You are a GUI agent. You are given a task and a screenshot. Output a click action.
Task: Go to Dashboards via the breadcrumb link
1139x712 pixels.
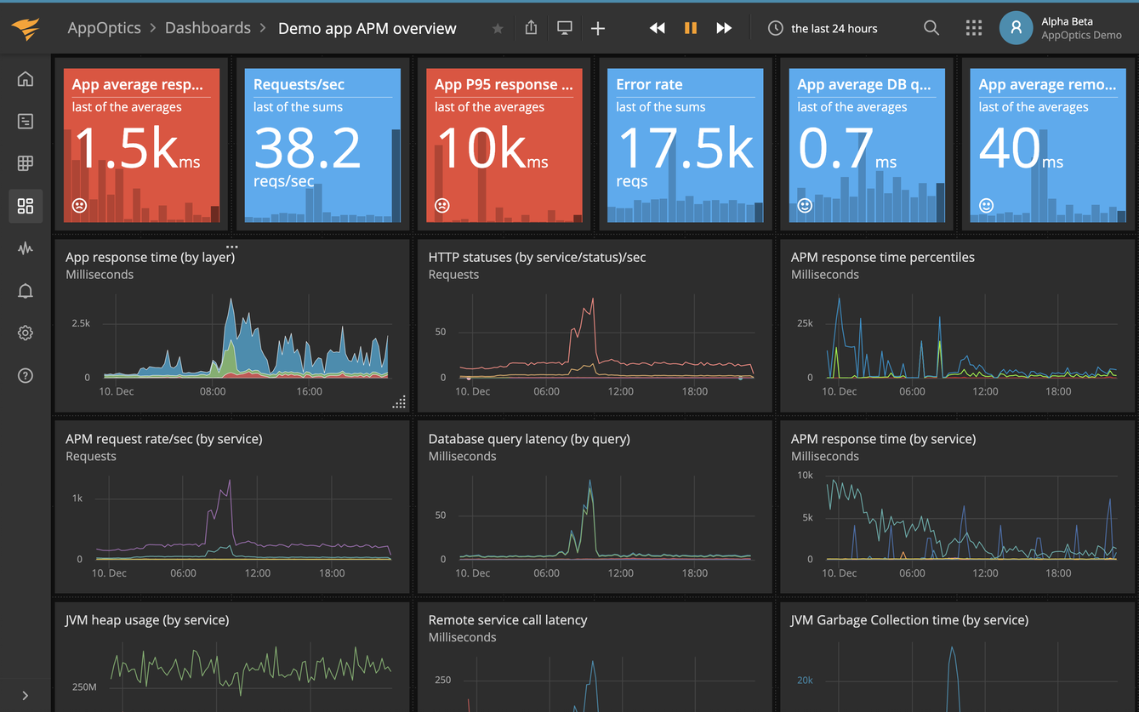pyautogui.click(x=208, y=27)
